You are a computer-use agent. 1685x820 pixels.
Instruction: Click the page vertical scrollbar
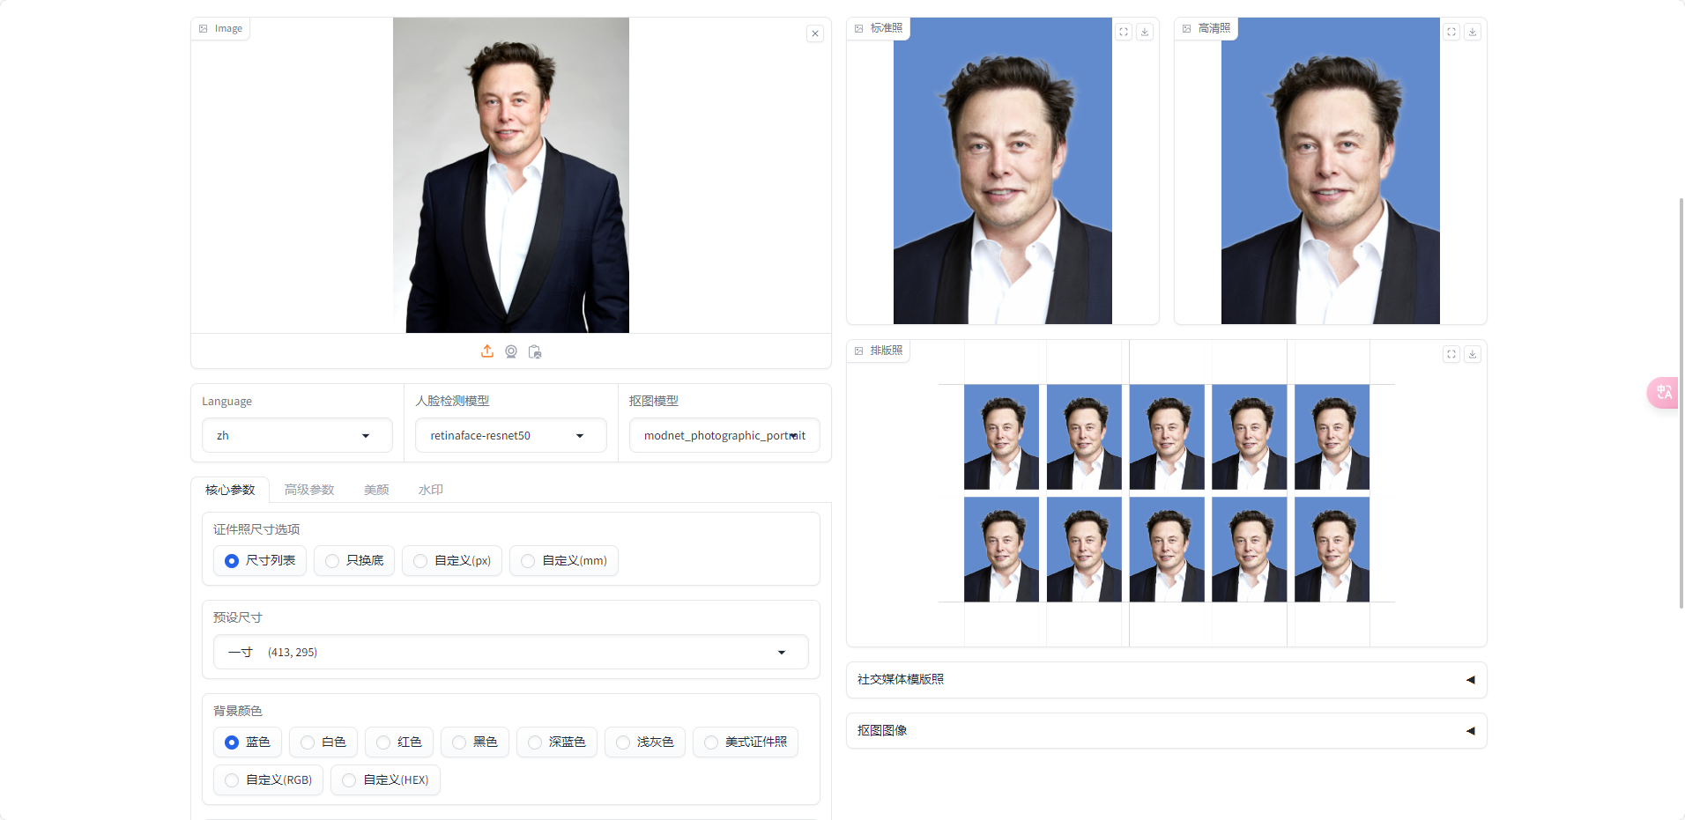point(1681,403)
